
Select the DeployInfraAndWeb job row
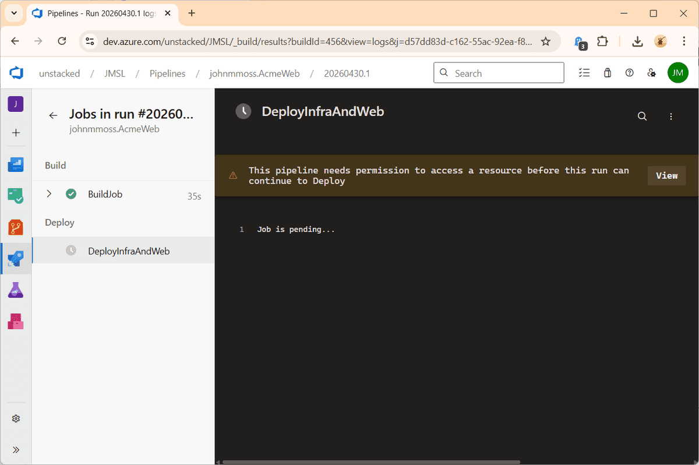[123, 251]
